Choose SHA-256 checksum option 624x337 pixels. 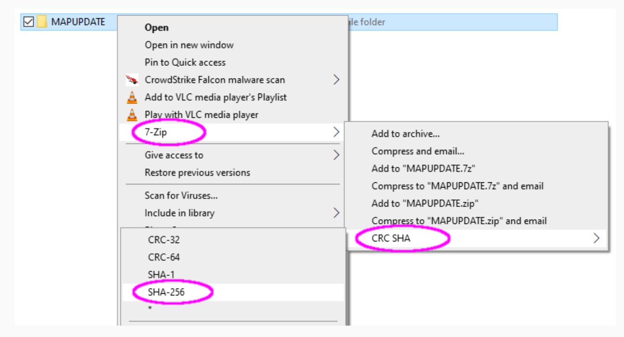click(x=166, y=292)
